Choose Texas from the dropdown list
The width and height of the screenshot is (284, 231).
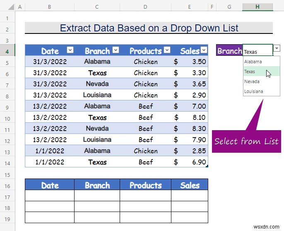[262, 71]
